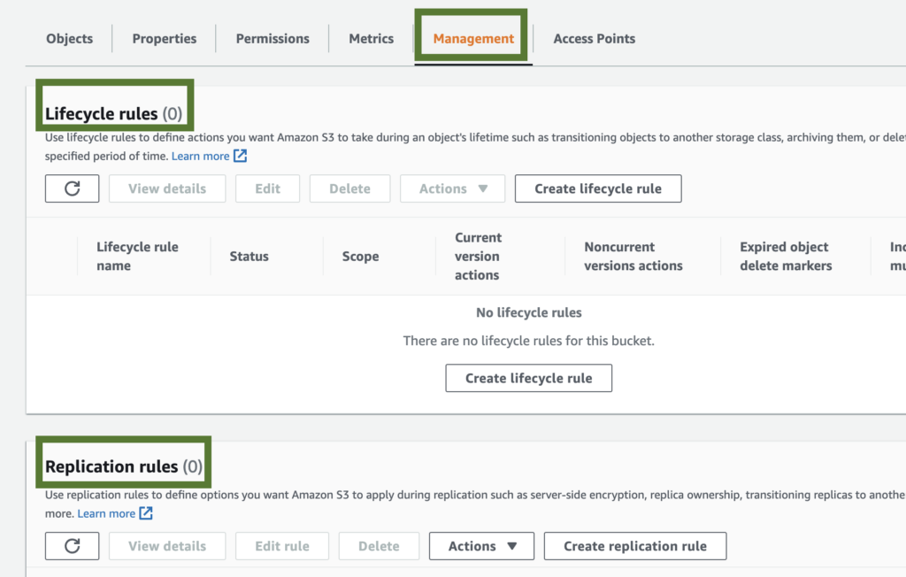Expand the Lifecycle rules Actions dropdown
This screenshot has height=577, width=906.
pyautogui.click(x=452, y=188)
